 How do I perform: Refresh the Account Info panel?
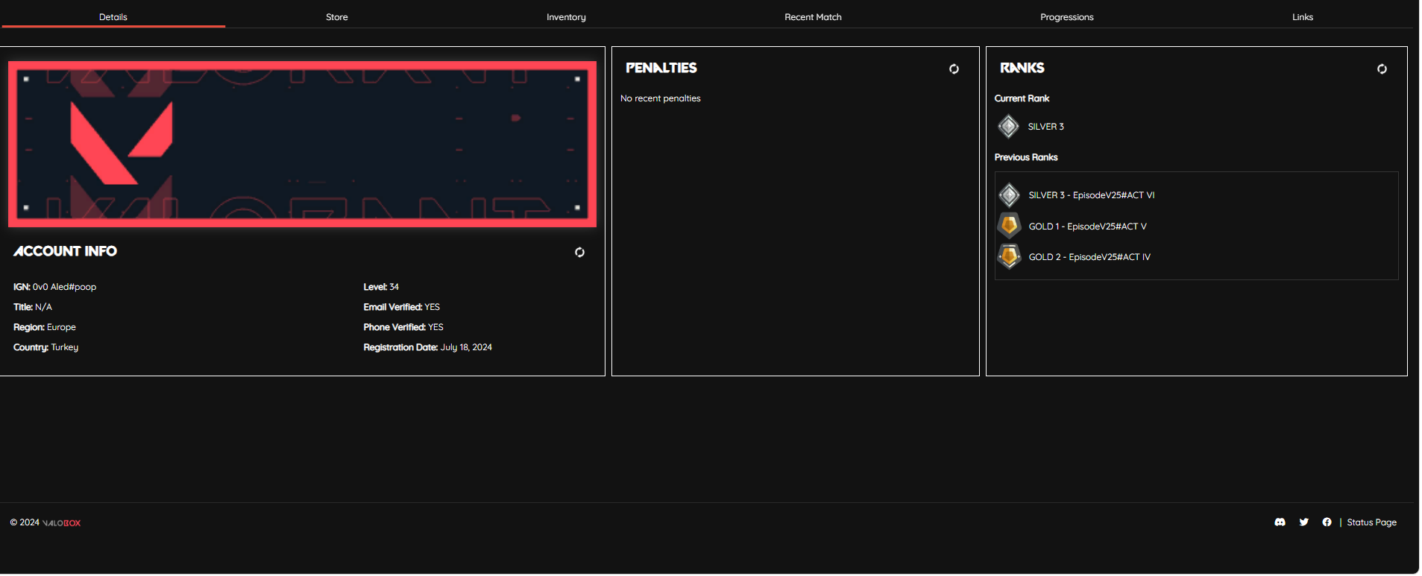point(579,253)
